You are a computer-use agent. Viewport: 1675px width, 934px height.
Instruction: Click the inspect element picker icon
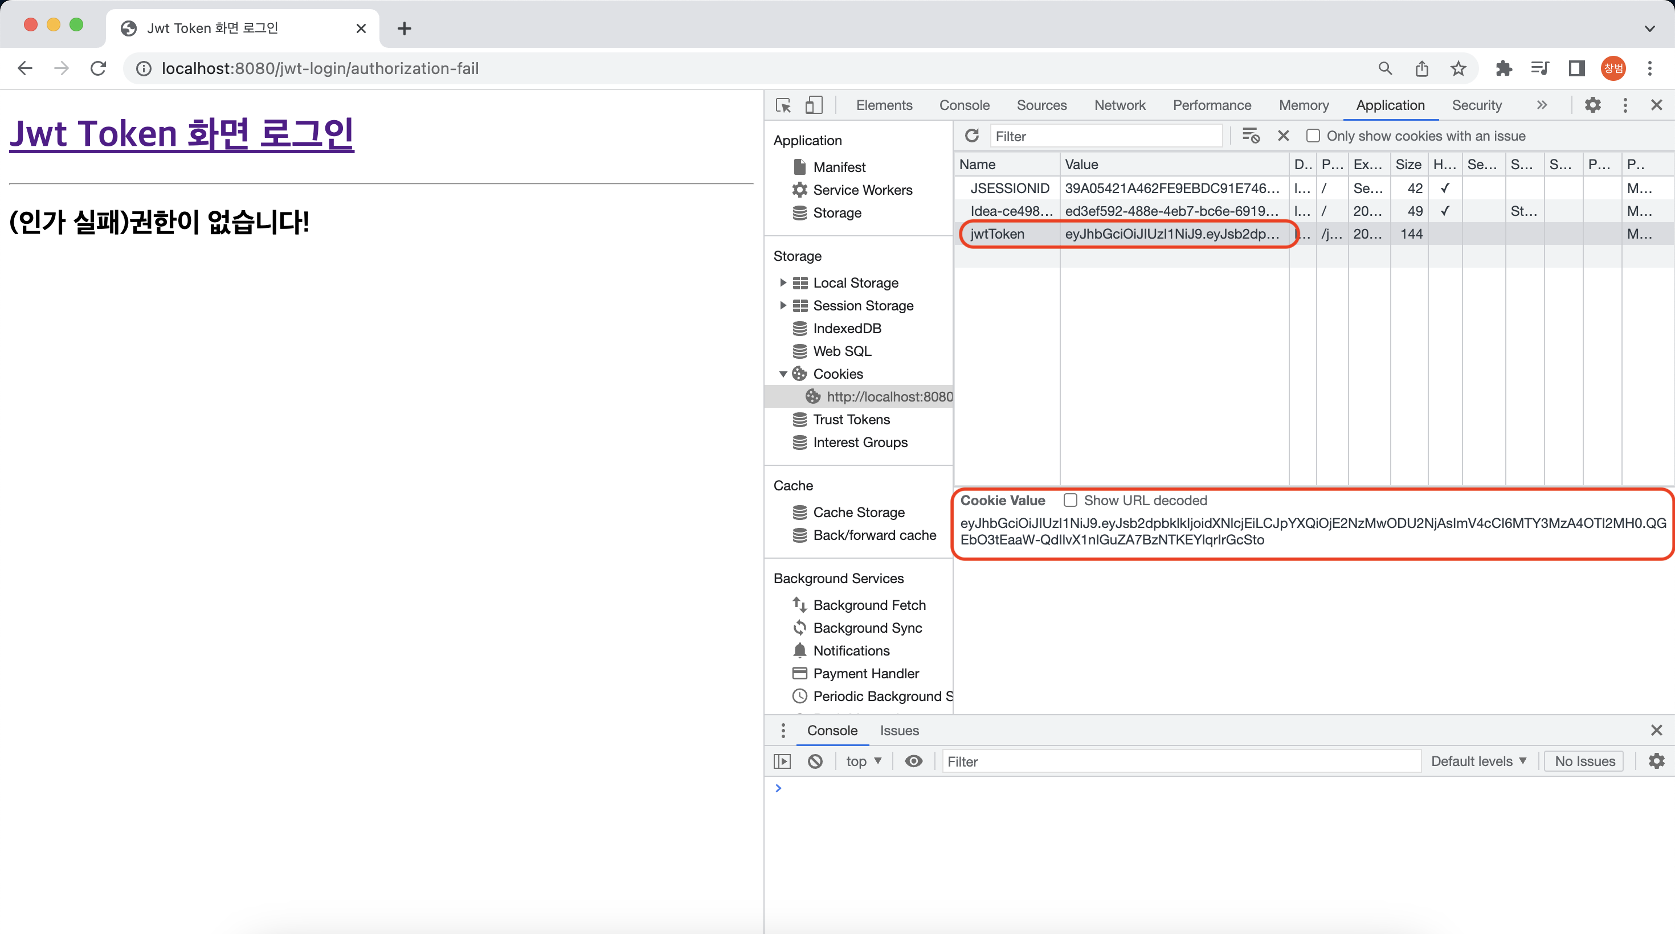783,105
